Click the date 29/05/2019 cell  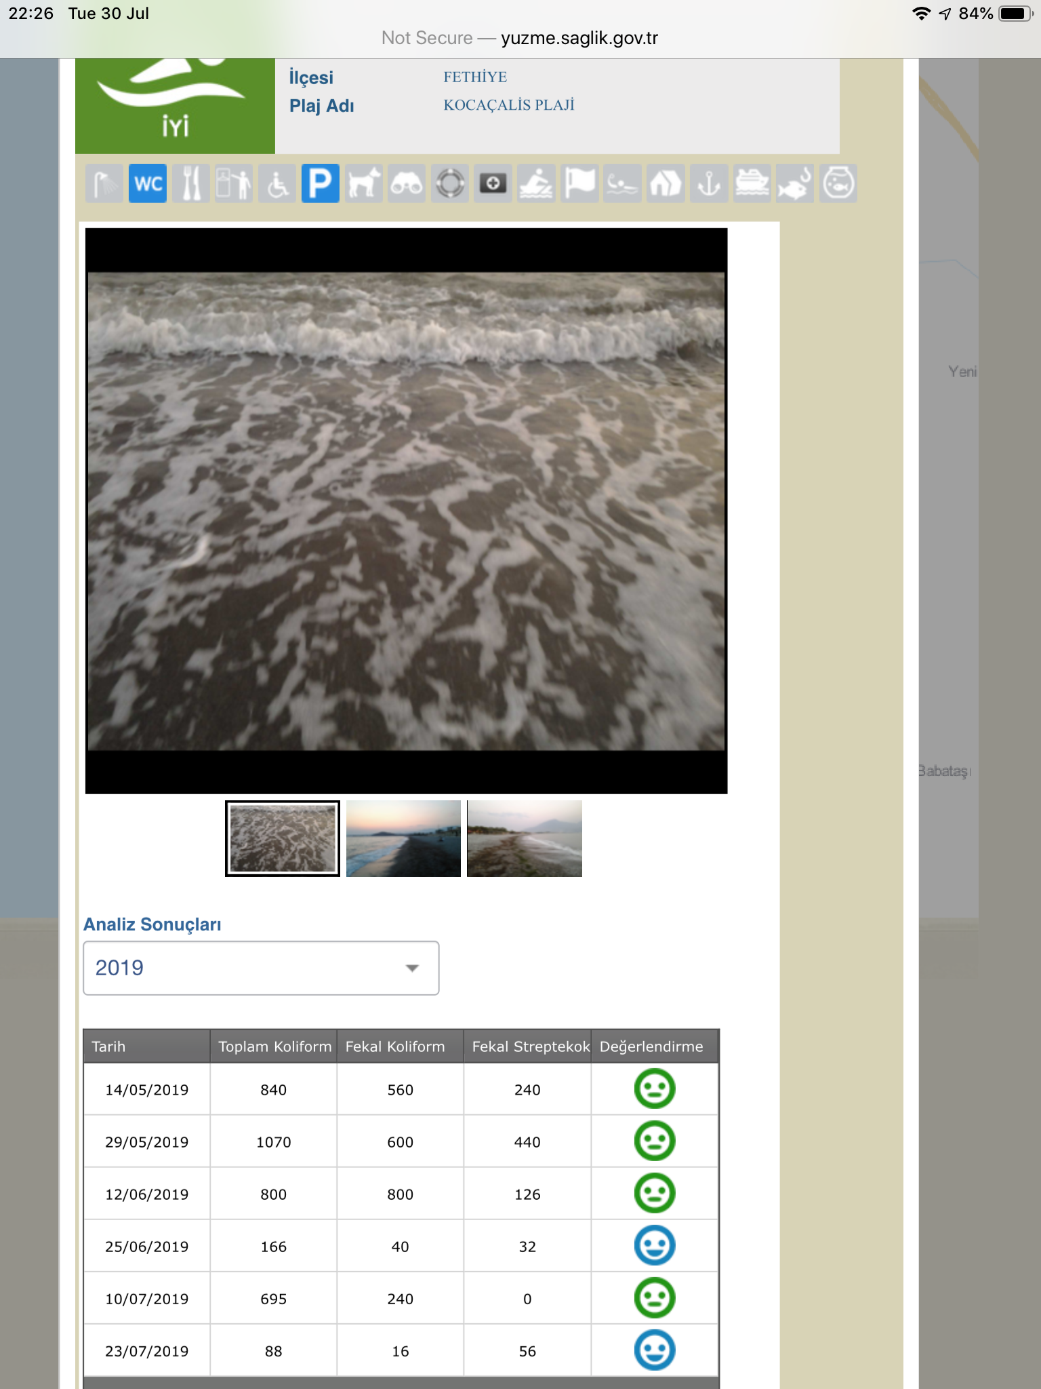tap(147, 1142)
